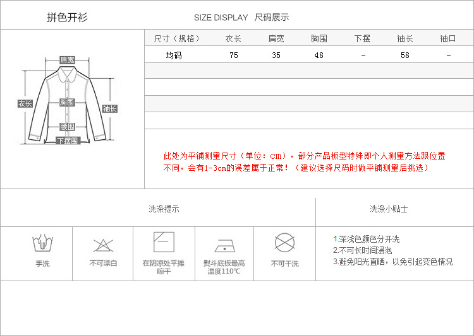Select the do not dry clean (不可干洗) icon

click(284, 243)
